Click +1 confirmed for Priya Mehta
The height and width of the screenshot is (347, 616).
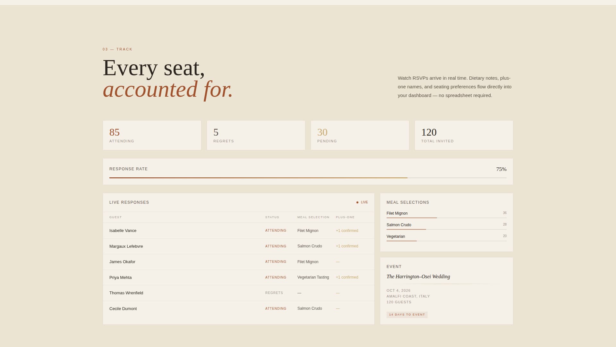click(347, 277)
